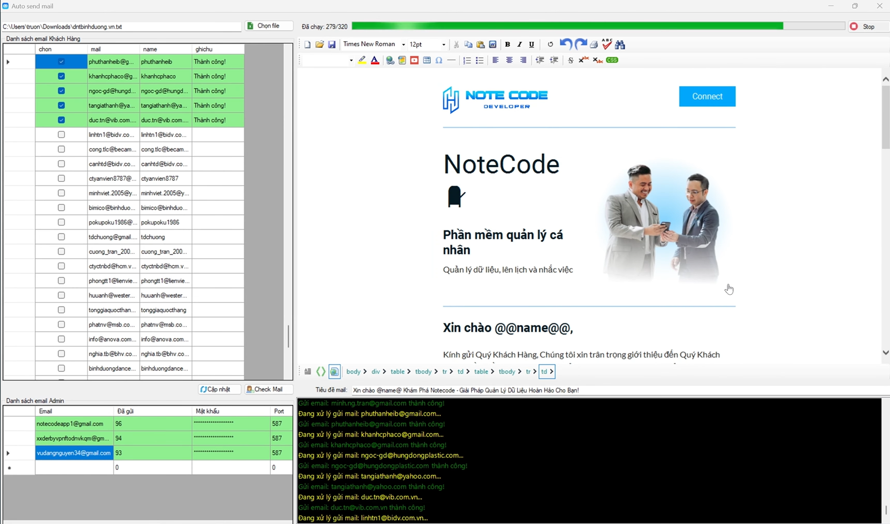Click the New document icon in the editor toolbar

pyautogui.click(x=308, y=45)
